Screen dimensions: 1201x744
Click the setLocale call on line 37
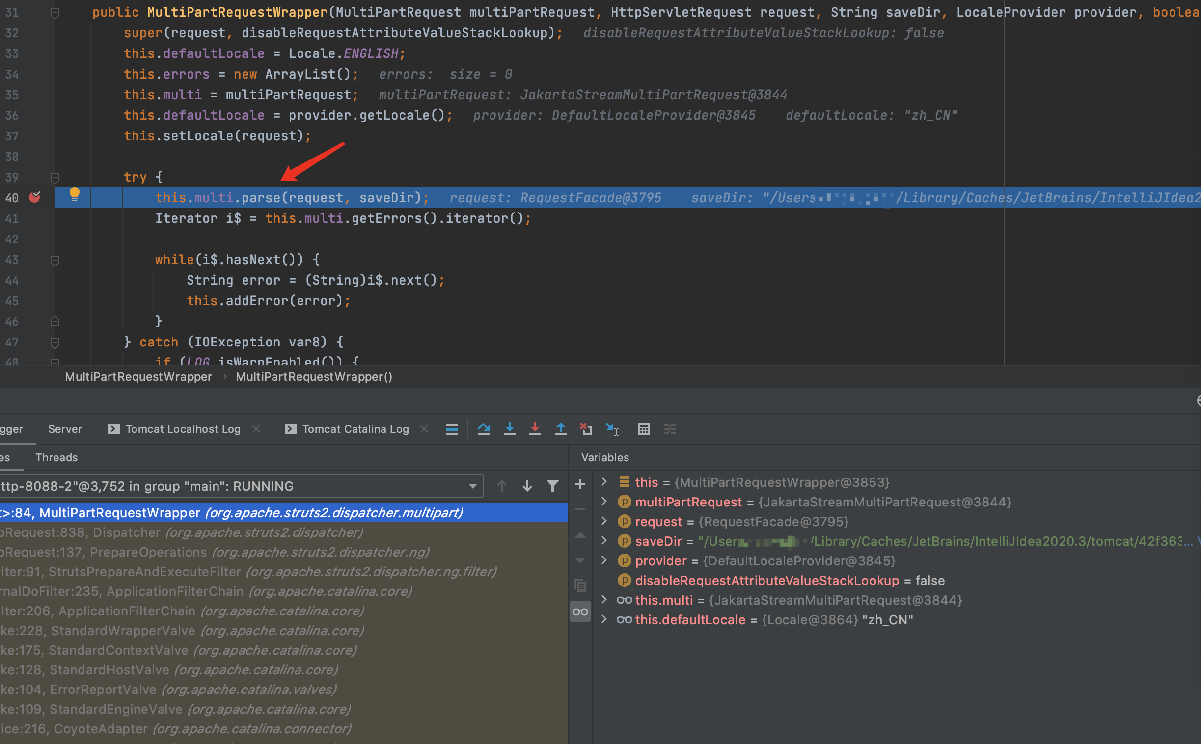(198, 136)
